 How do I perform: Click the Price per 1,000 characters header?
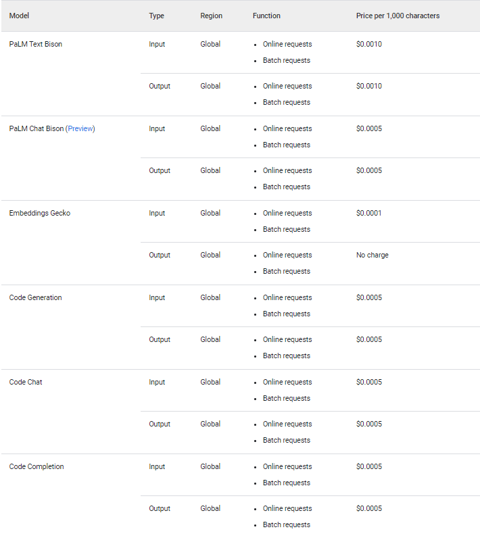click(x=398, y=16)
